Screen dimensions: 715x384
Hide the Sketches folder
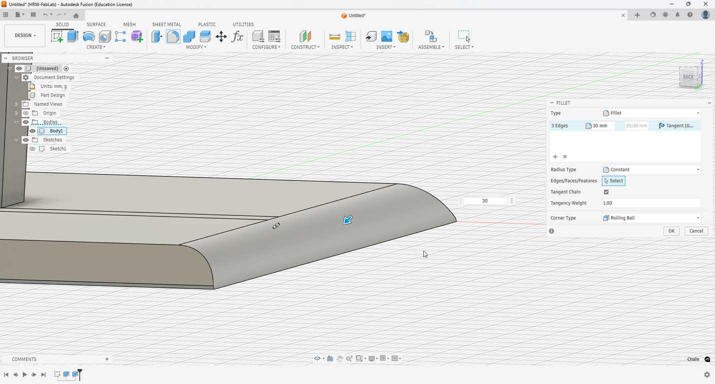[x=26, y=140]
